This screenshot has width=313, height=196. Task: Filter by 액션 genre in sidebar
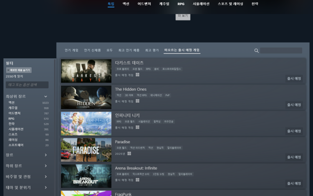point(11,102)
